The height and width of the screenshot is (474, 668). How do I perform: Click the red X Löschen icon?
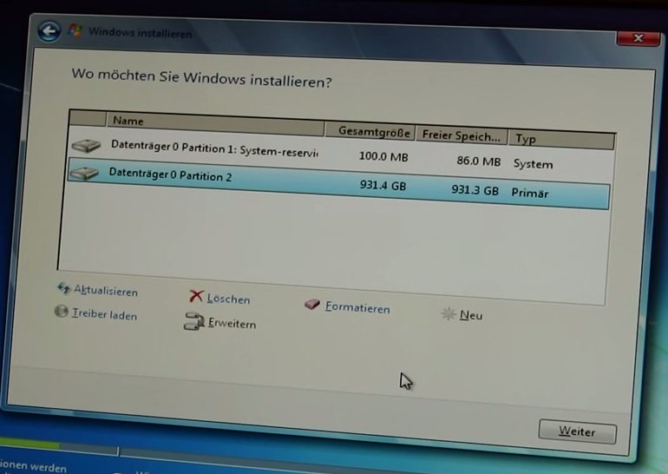pyautogui.click(x=196, y=296)
